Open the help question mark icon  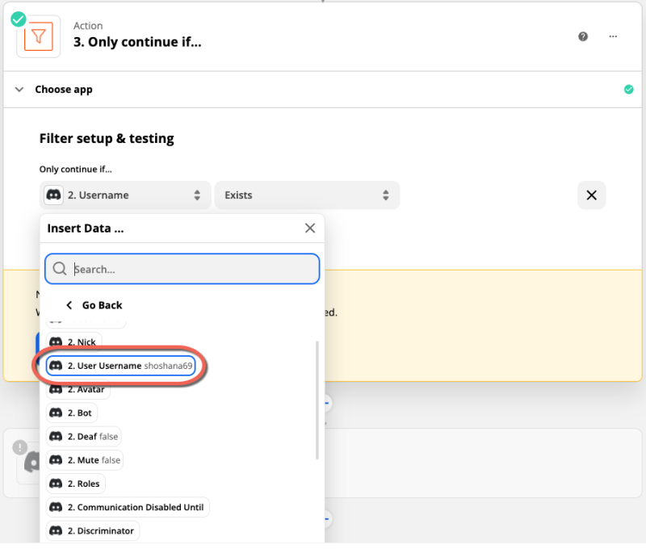[x=583, y=36]
